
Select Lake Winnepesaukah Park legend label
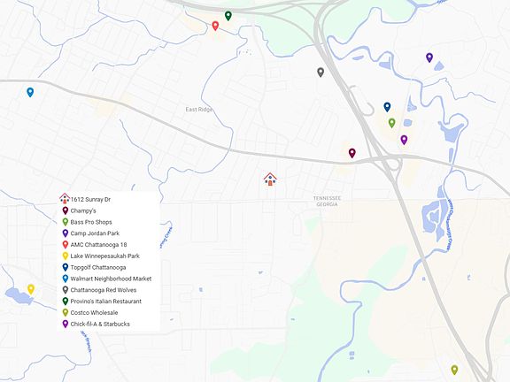(x=104, y=256)
